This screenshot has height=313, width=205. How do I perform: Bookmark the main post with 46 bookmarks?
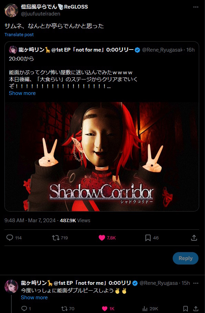click(148, 238)
